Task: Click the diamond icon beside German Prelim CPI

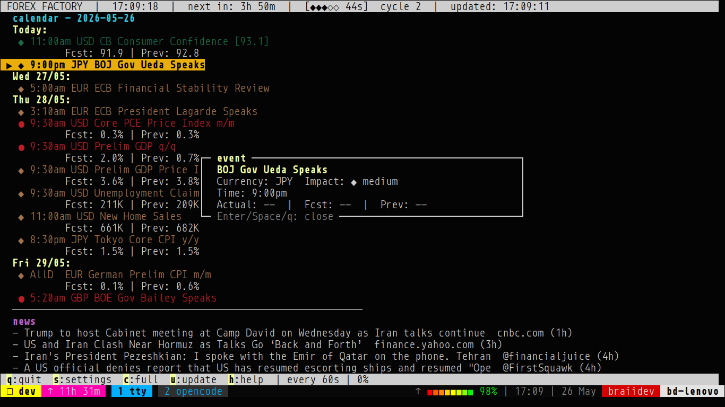Action: tap(21, 275)
